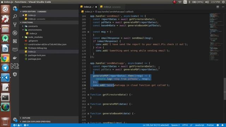Open package.json file
This screenshot has height=127, width=226.
[49, 59]
